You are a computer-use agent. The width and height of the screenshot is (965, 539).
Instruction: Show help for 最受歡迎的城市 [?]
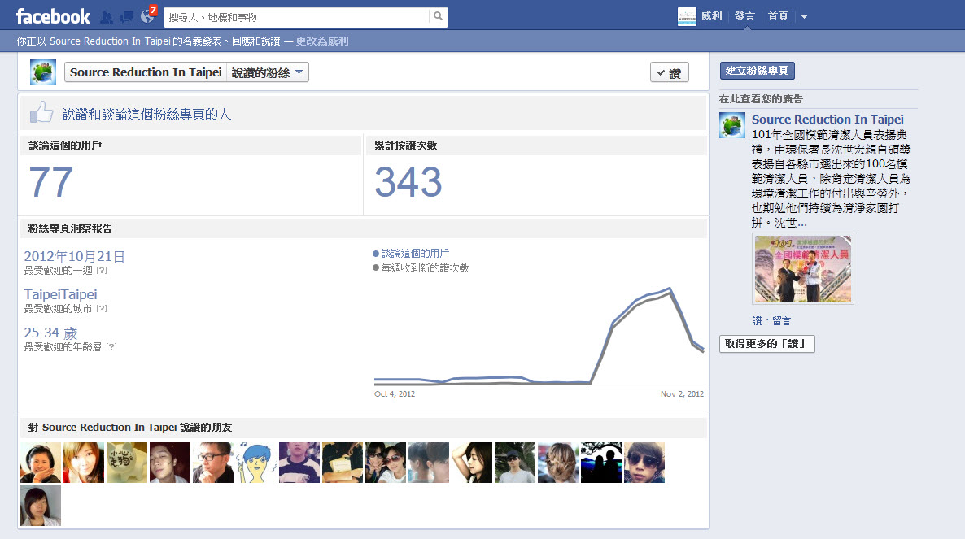tap(102, 309)
